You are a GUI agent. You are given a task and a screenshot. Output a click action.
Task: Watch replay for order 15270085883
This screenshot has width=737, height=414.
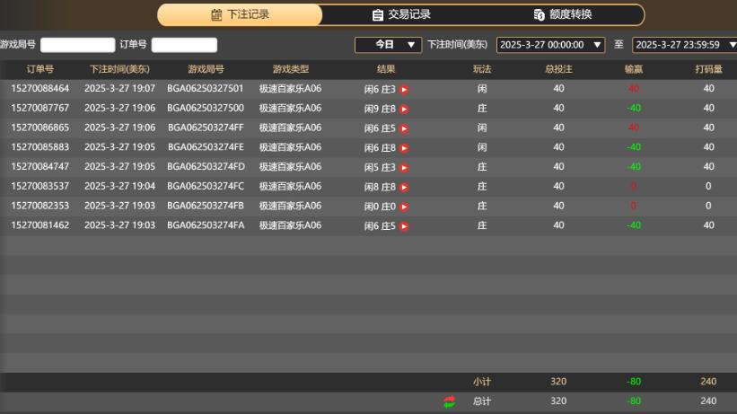tap(404, 148)
